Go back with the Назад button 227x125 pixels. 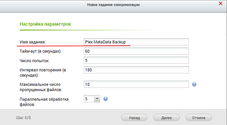pos(134,118)
